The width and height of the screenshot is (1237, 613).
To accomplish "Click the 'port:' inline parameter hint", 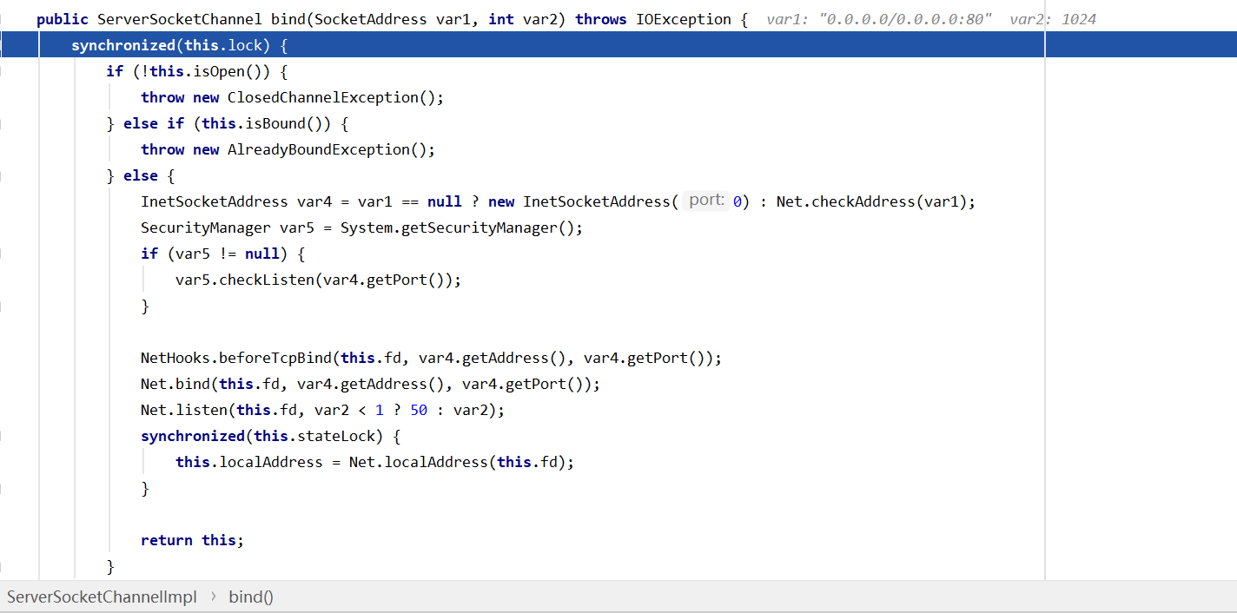I will coord(706,201).
